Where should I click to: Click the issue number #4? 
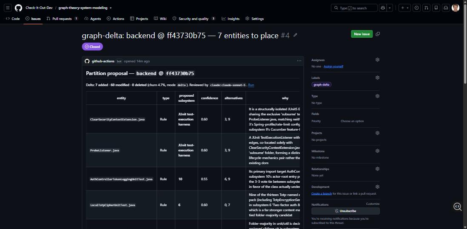point(285,36)
